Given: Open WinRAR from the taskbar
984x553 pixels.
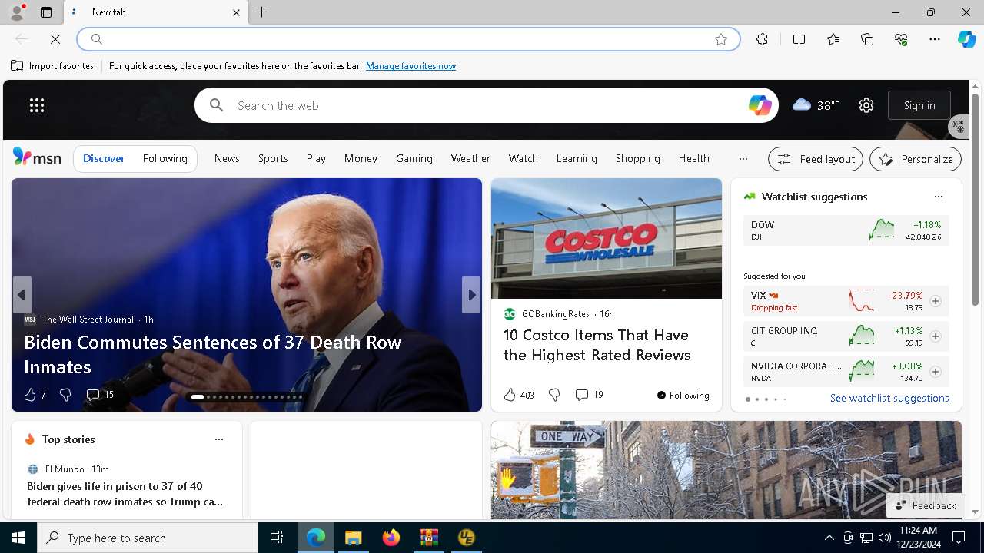Looking at the screenshot, I should pos(428,538).
